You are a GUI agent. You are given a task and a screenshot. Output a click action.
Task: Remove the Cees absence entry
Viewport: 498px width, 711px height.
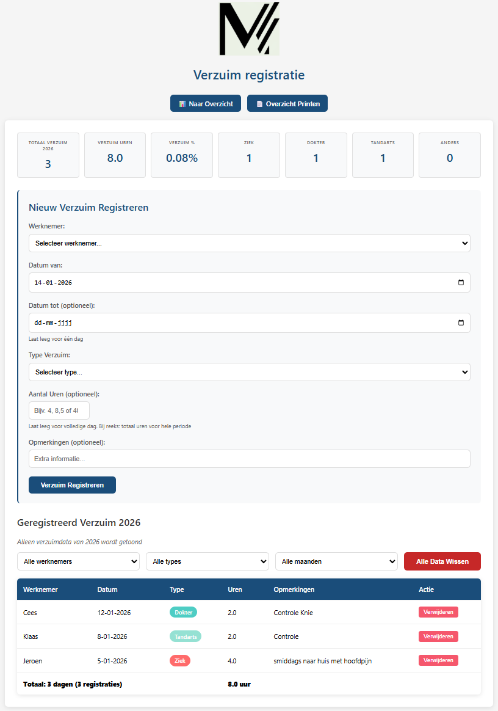click(438, 612)
